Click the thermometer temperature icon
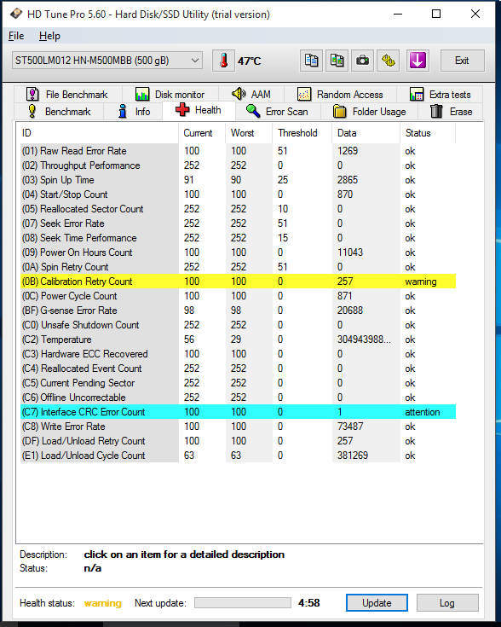Image resolution: width=501 pixels, height=627 pixels. (x=224, y=61)
